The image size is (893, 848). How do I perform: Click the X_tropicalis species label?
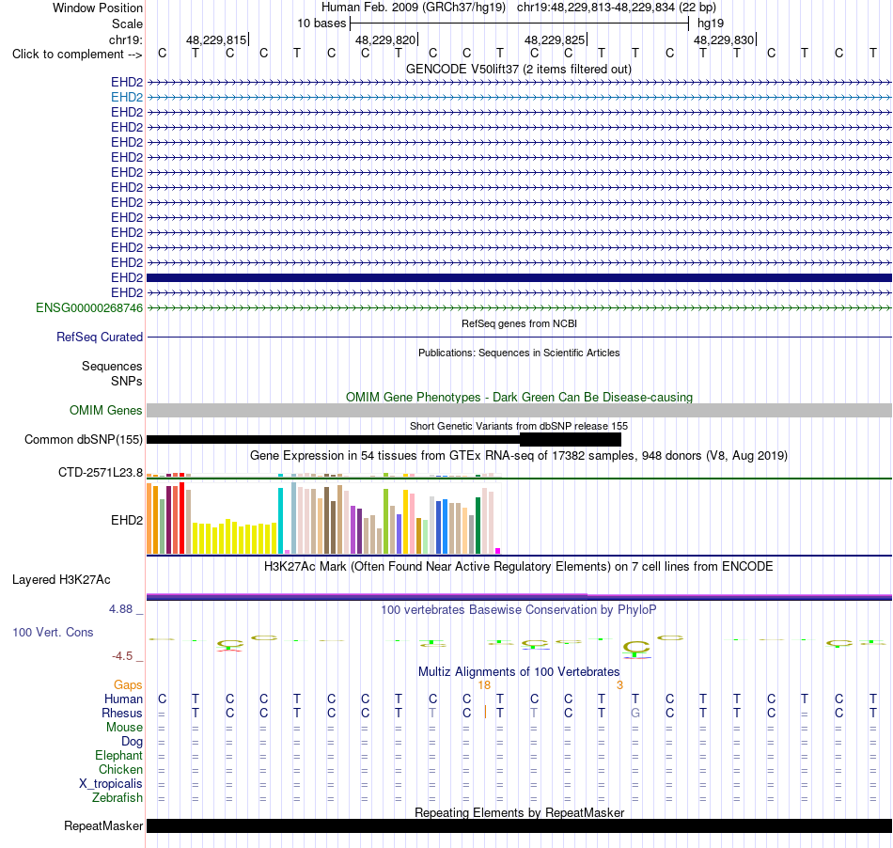[x=111, y=784]
